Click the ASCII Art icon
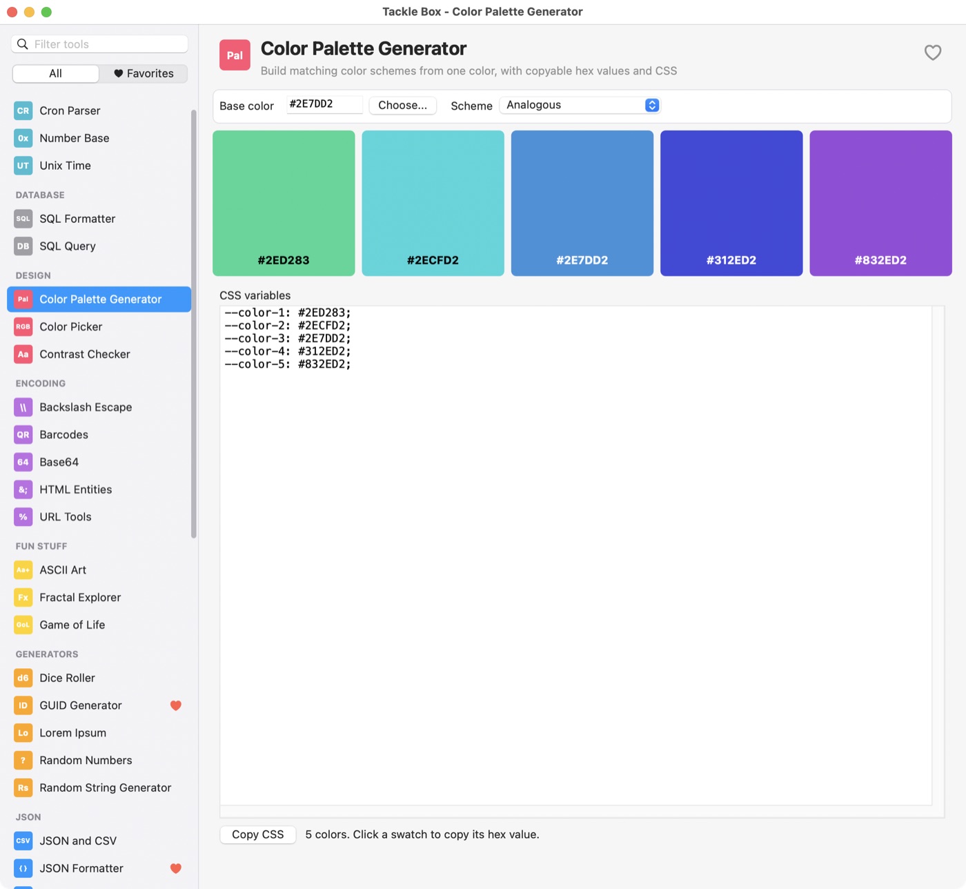 pyautogui.click(x=23, y=570)
